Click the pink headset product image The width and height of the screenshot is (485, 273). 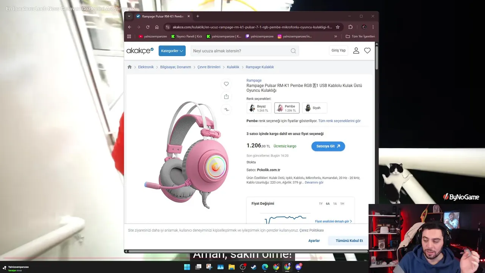coord(186,155)
